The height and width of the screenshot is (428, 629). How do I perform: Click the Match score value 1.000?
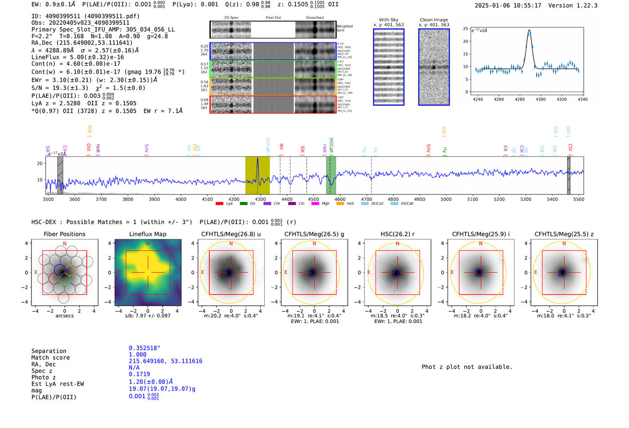[137, 355]
